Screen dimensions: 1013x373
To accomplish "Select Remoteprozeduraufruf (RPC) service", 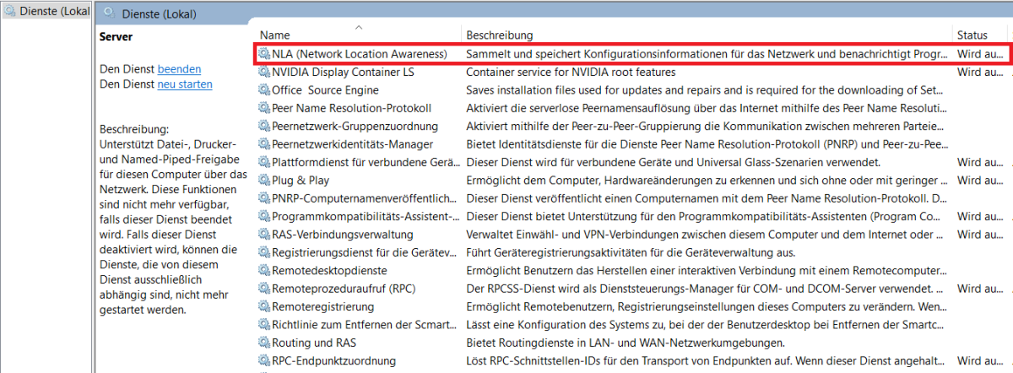I will 344,289.
